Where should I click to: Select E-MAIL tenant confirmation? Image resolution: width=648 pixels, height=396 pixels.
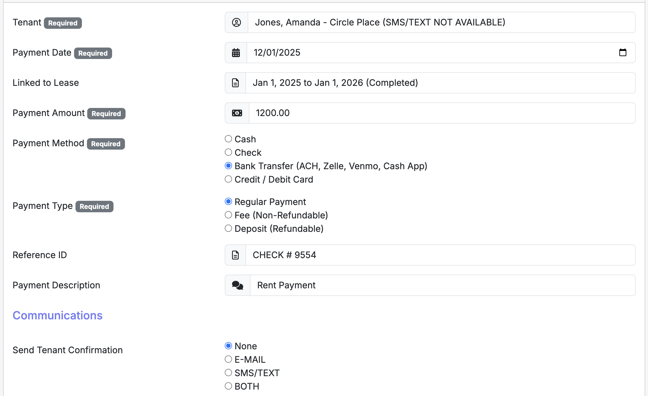[x=228, y=359]
